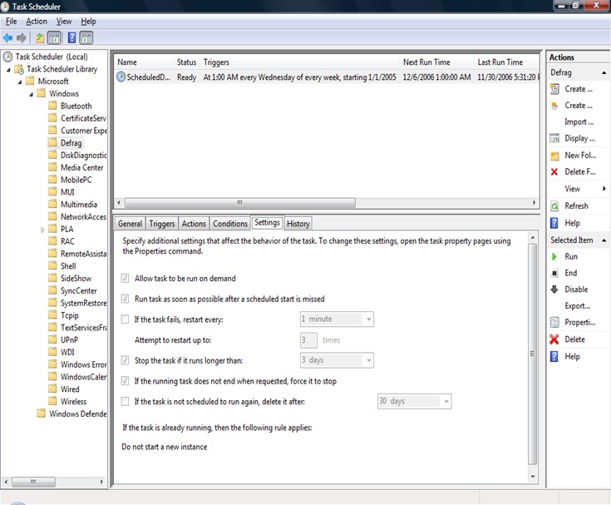This screenshot has height=505, width=611.
Task: Click the Disable down-arrow icon
Action: [554, 290]
